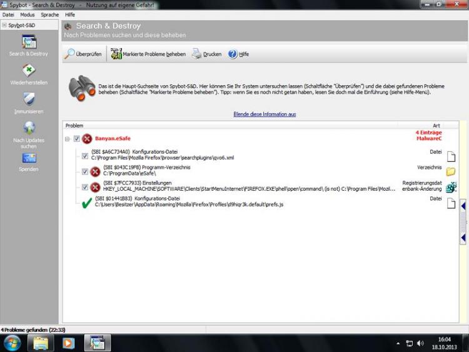Open media player from taskbar
Image resolution: width=469 pixels, height=352 pixels.
(x=68, y=343)
